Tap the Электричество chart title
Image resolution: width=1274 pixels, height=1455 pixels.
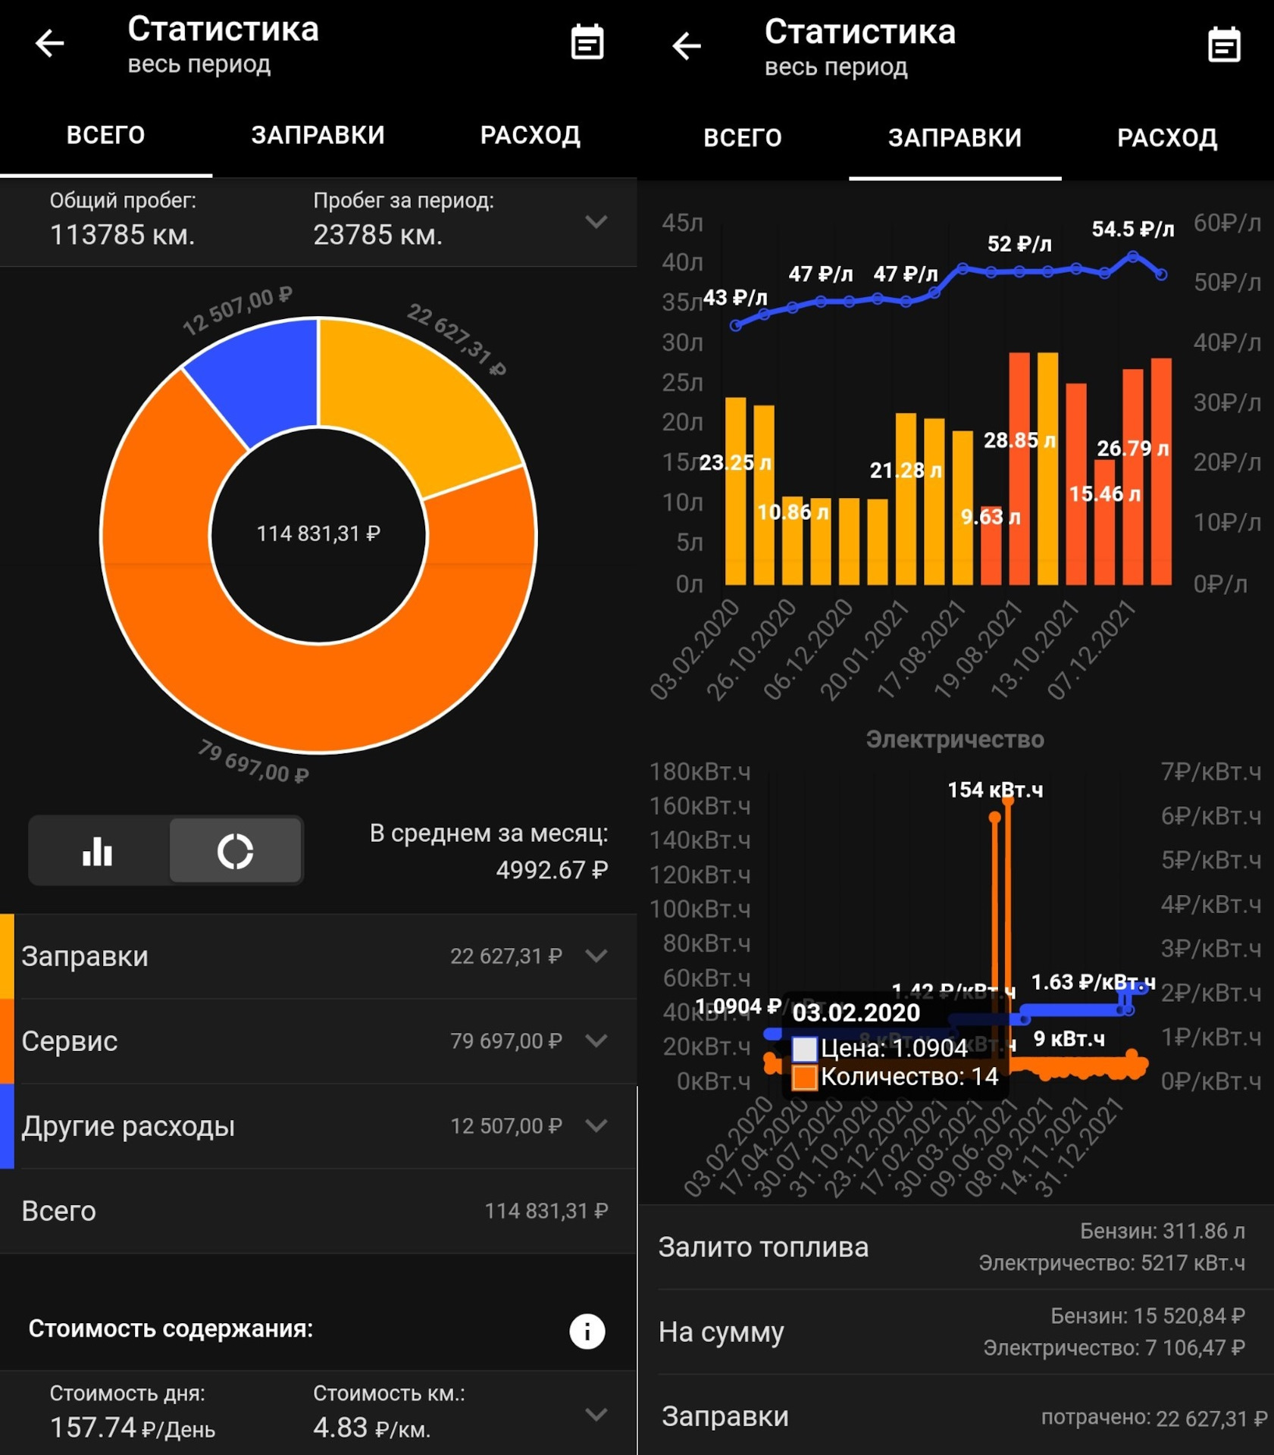click(955, 739)
